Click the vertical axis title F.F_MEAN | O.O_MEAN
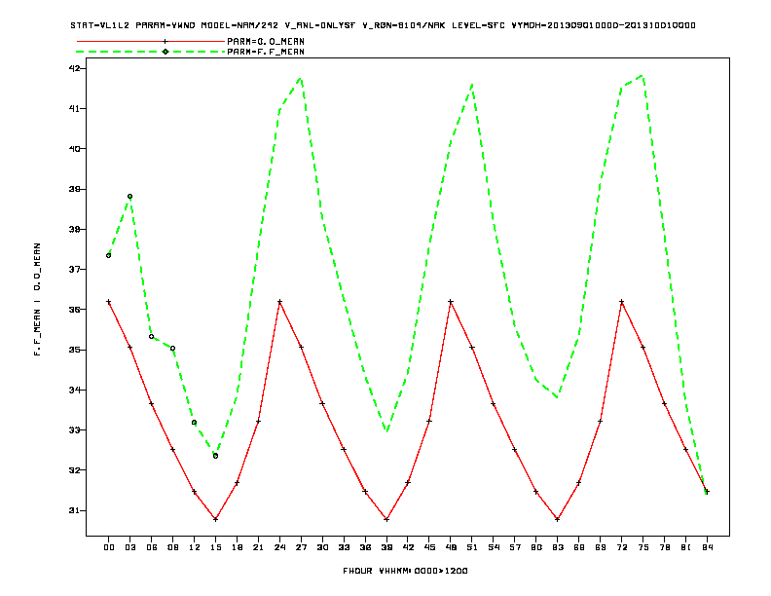 tap(37, 299)
